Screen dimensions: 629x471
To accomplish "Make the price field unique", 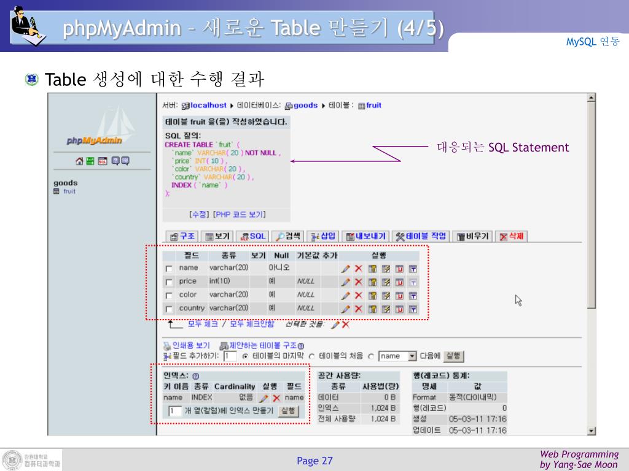I will [x=399, y=282].
